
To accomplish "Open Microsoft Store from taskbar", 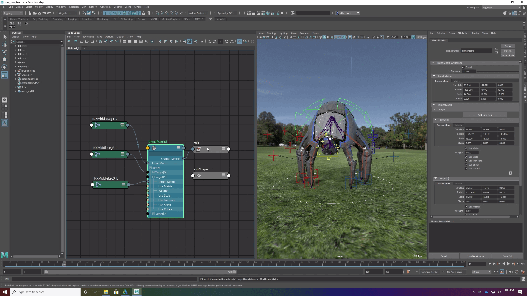I will [x=116, y=292].
